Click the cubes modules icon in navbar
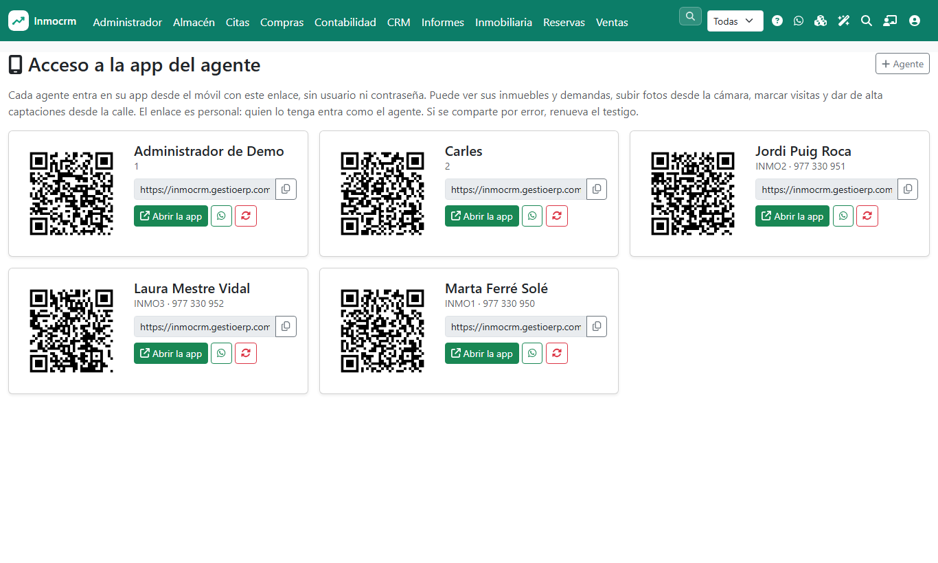The height and width of the screenshot is (563, 938). [821, 21]
